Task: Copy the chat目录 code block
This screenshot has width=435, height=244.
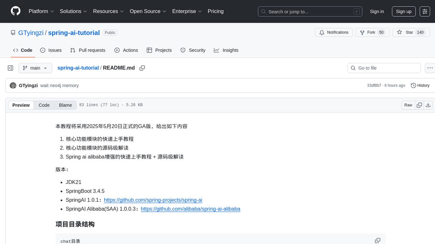Action: pyautogui.click(x=377, y=240)
